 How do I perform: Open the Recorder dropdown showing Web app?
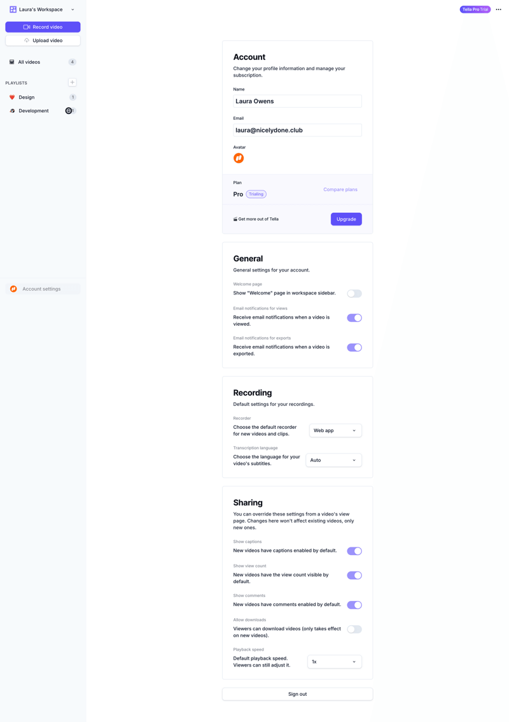tap(335, 430)
